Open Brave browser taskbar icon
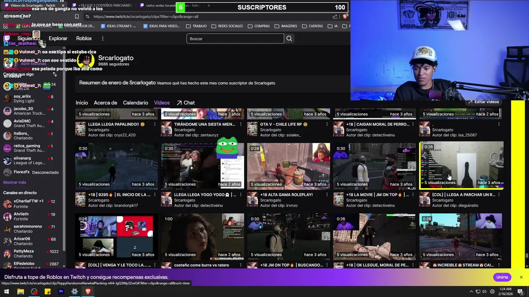Screen dimensions: 529x297 click(88, 292)
